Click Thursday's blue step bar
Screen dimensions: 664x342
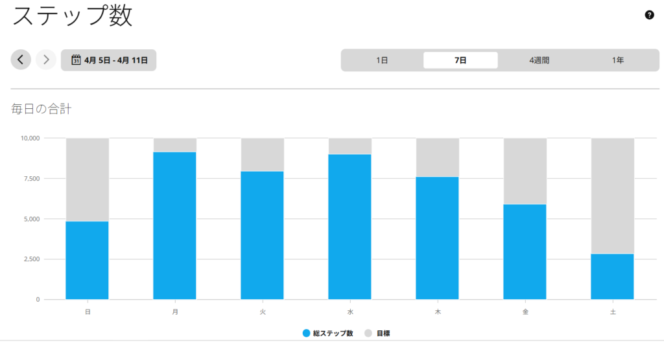tap(438, 238)
